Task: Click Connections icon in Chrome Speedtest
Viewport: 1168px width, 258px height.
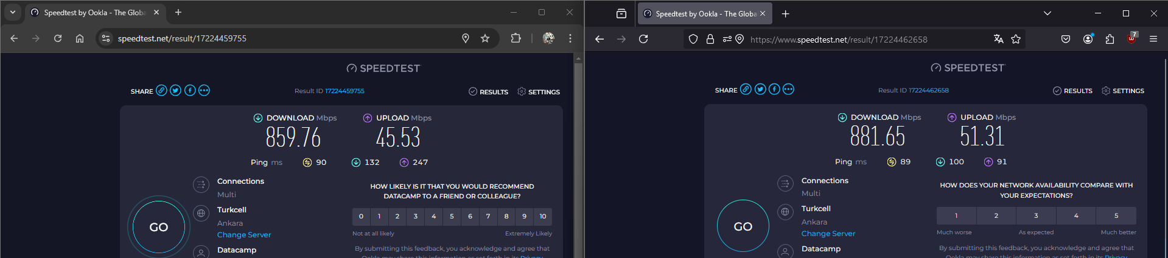Action: [x=201, y=184]
